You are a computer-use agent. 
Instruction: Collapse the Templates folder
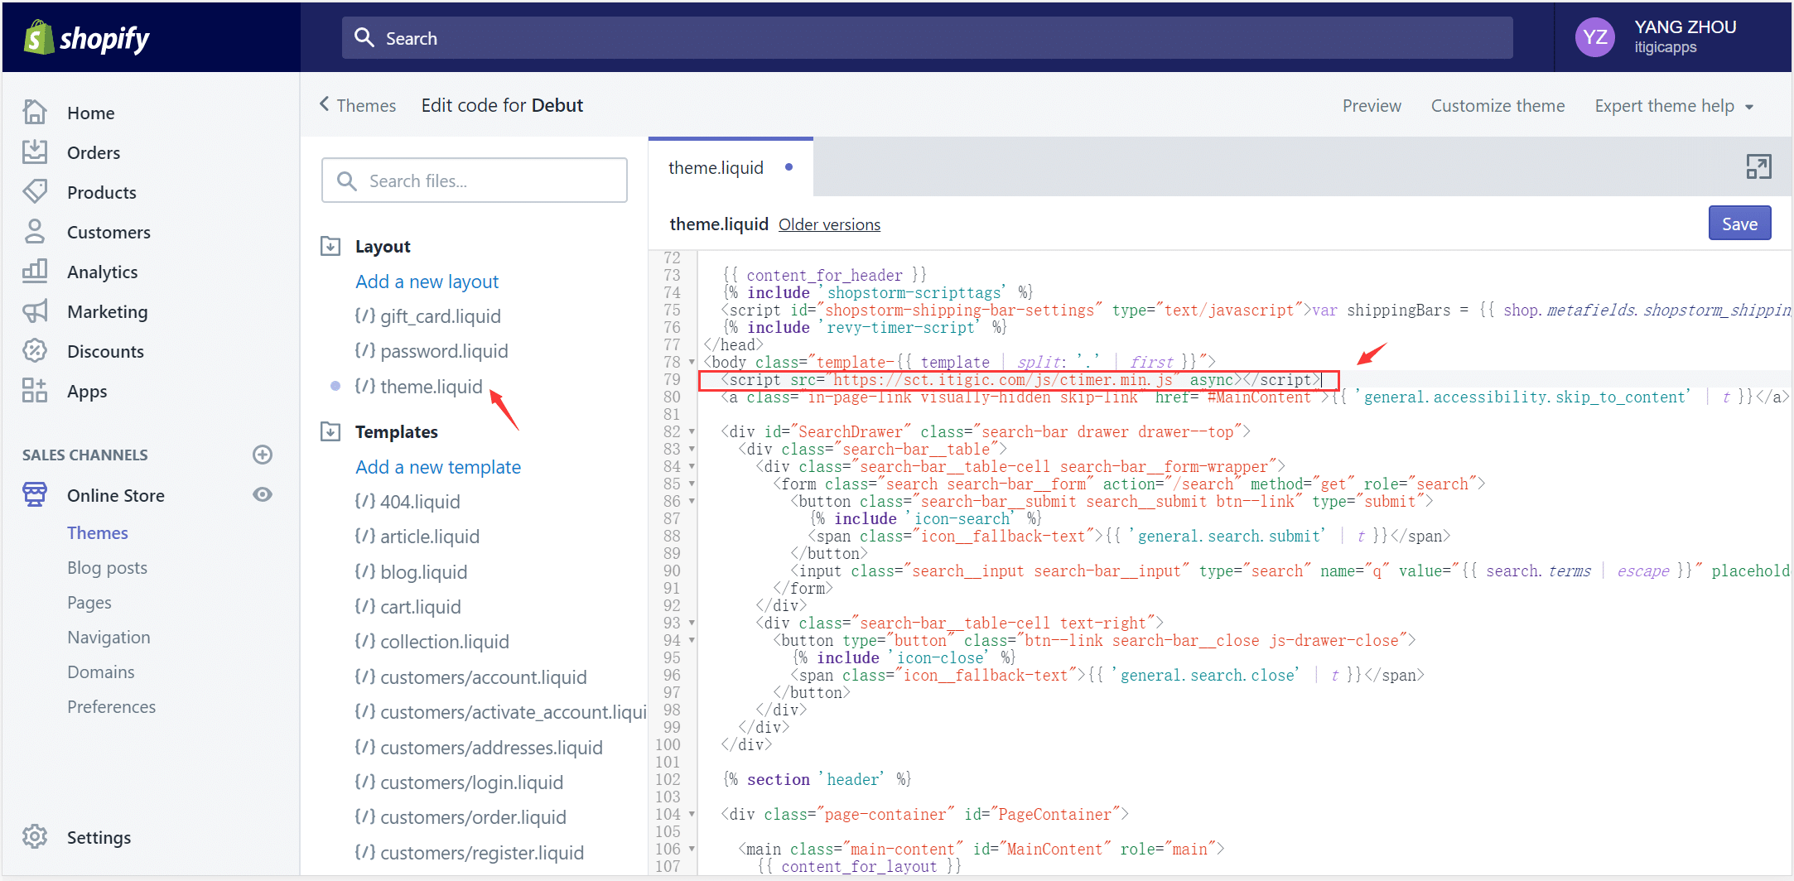[x=330, y=431]
